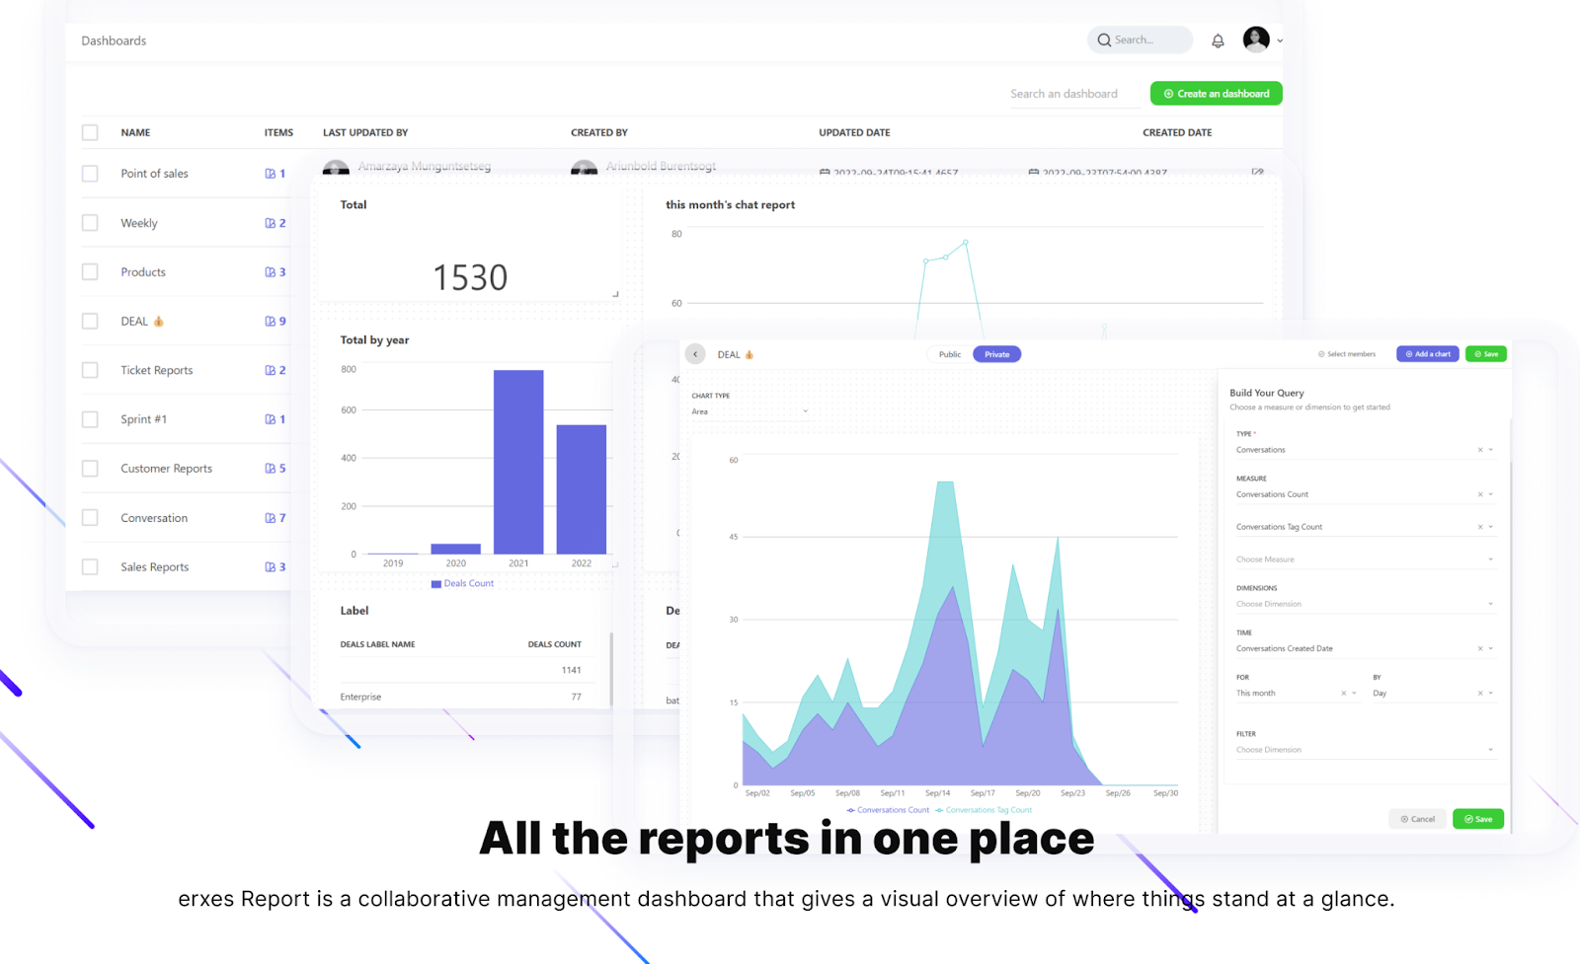Image resolution: width=1580 pixels, height=964 pixels.
Task: Switch dashboard visibility to Public
Action: coord(950,354)
